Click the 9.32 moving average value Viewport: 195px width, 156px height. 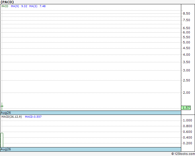coord(24,6)
